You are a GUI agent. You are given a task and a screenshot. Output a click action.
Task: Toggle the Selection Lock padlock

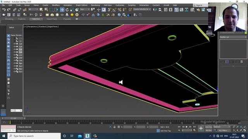115,127
